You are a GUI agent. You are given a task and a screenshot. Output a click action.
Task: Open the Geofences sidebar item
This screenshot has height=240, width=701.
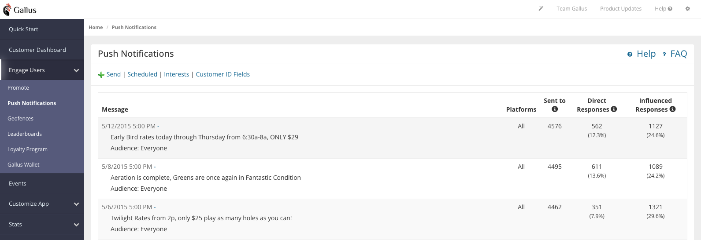20,119
